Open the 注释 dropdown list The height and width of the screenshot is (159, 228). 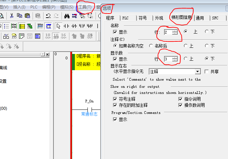coord(197,72)
